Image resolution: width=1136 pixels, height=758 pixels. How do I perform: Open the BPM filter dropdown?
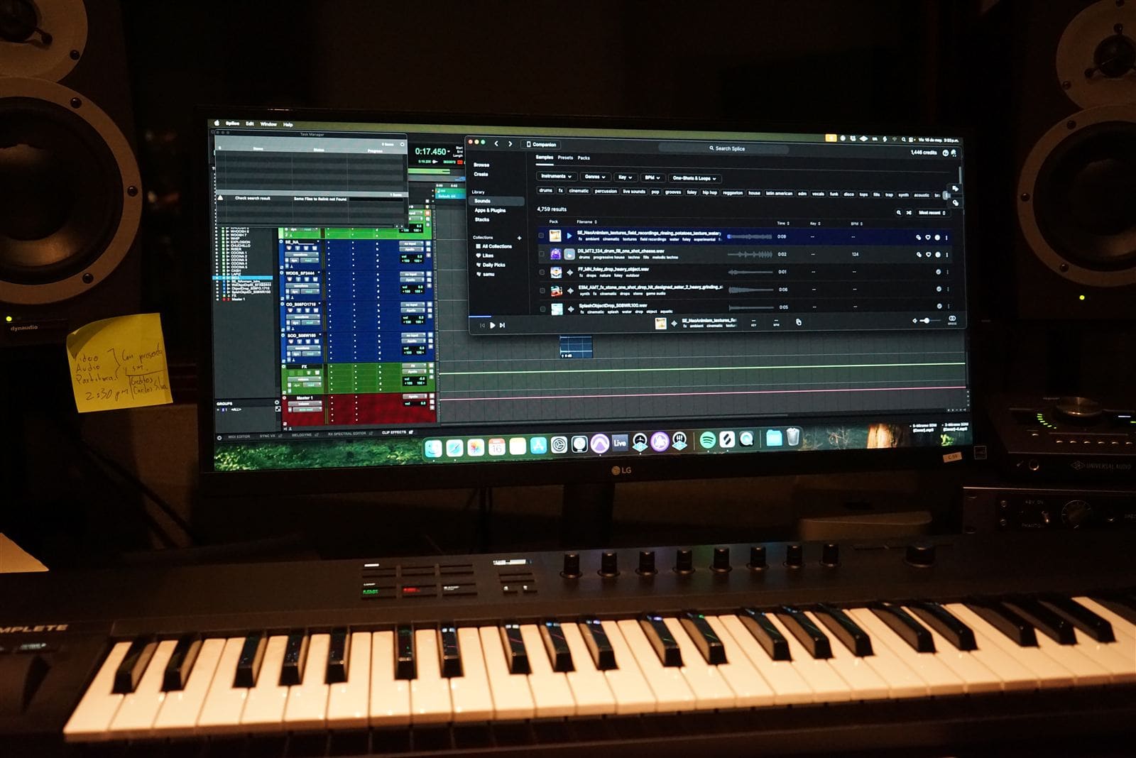(x=652, y=177)
